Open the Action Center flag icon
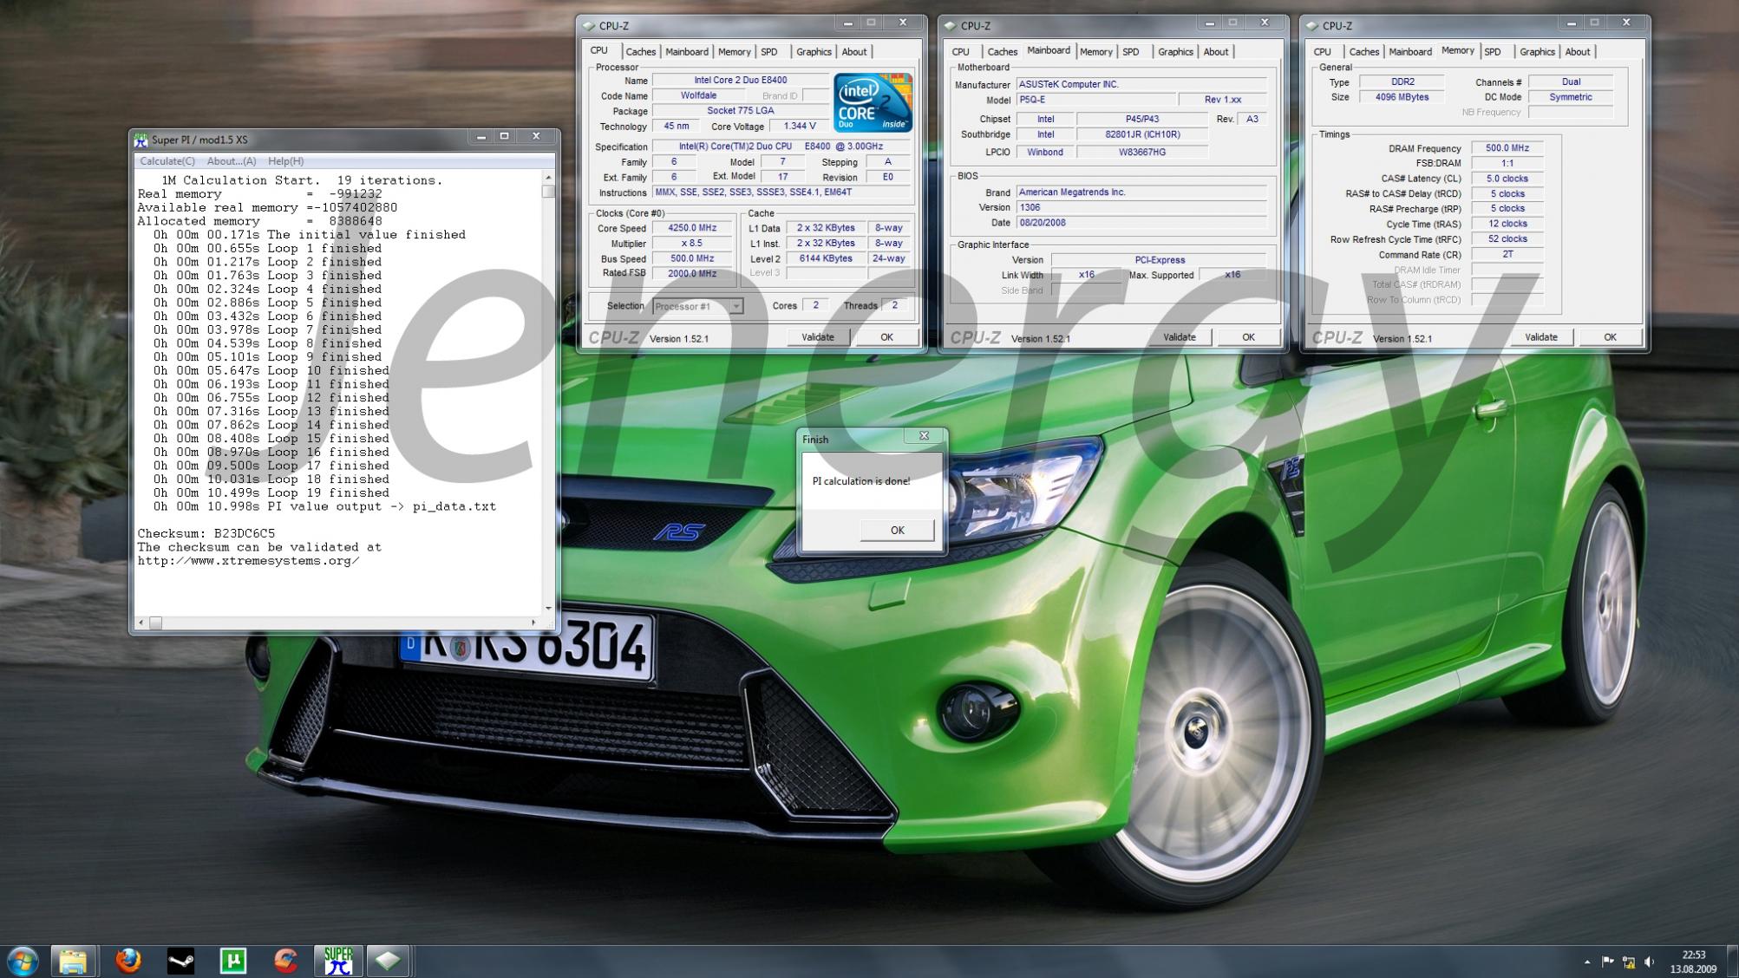The width and height of the screenshot is (1739, 978). pos(1607,962)
